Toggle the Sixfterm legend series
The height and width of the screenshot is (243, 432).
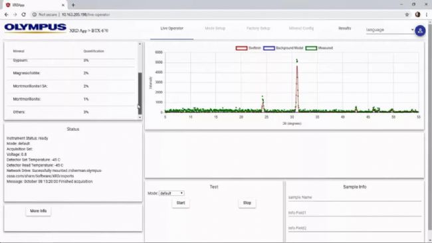249,48
